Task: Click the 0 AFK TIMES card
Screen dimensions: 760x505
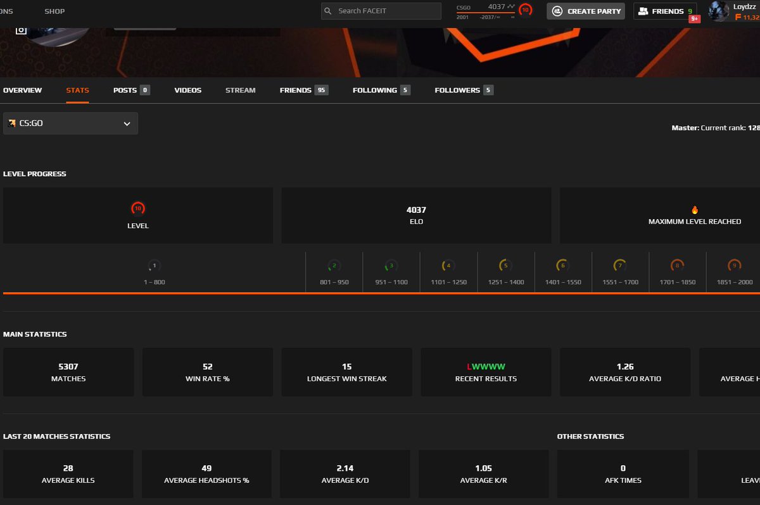Action: 623,474
